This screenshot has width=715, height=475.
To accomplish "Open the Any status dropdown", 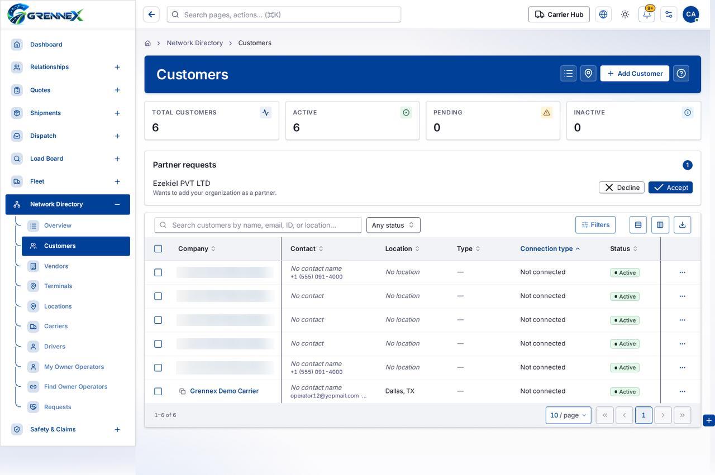I will [x=393, y=225].
